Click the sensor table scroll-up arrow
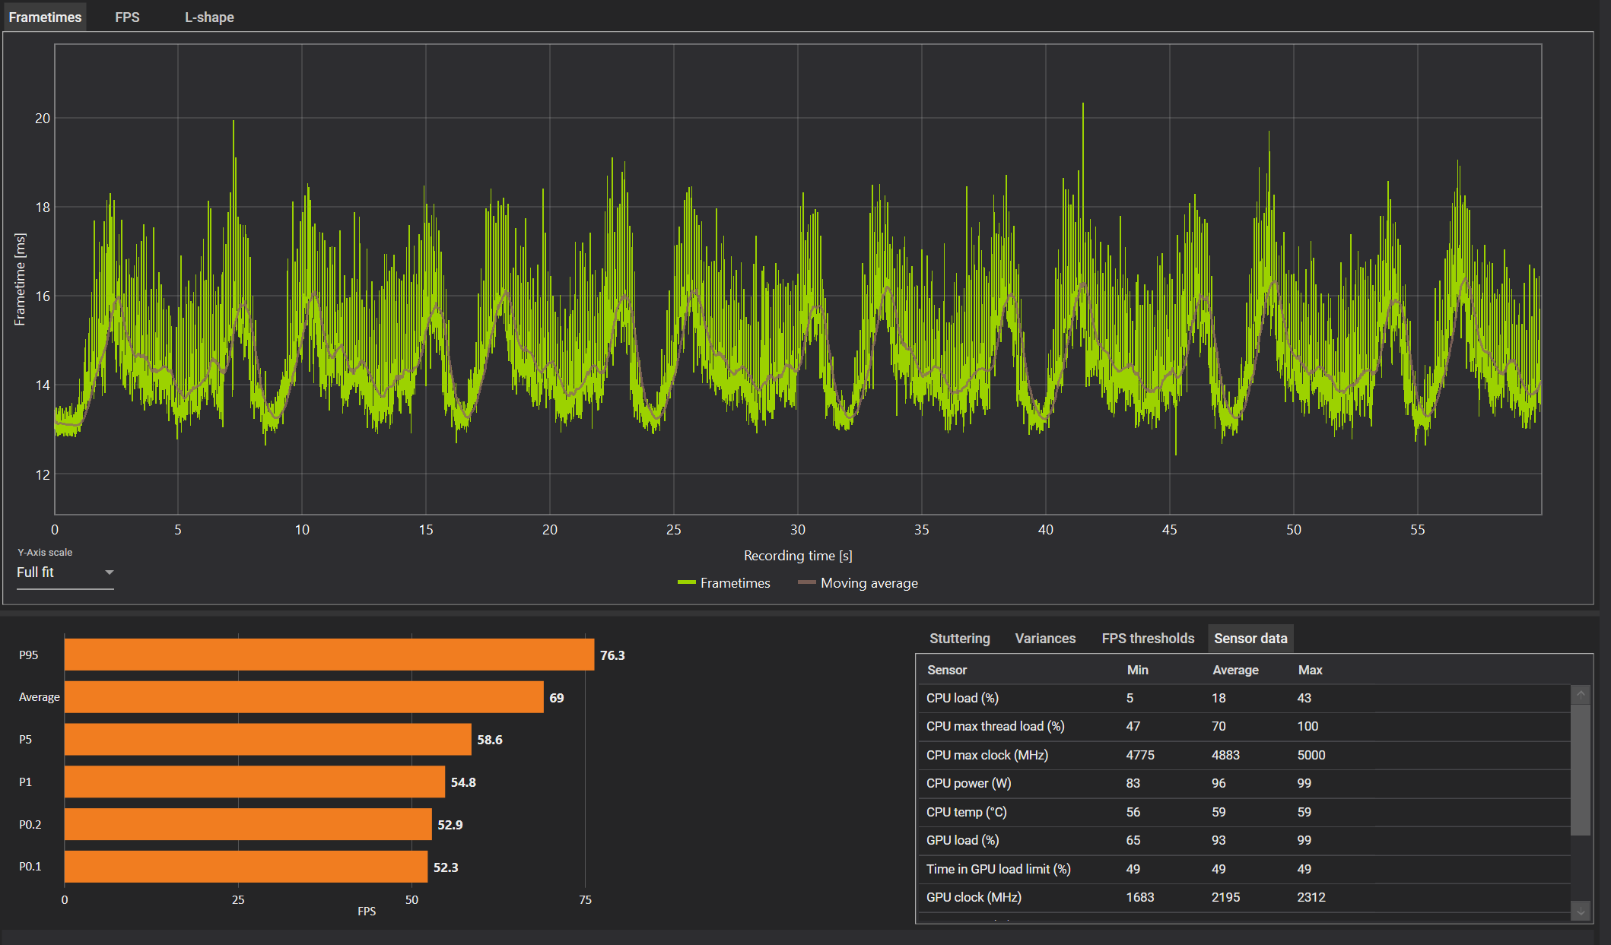Screen dimensions: 1611x945 click(x=1581, y=694)
